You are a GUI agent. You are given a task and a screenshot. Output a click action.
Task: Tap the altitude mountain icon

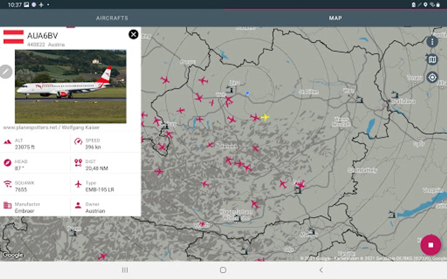[x=7, y=142]
